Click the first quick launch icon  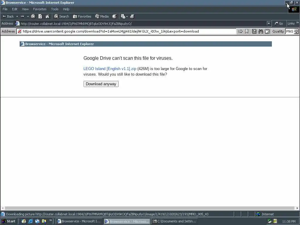(x=24, y=221)
